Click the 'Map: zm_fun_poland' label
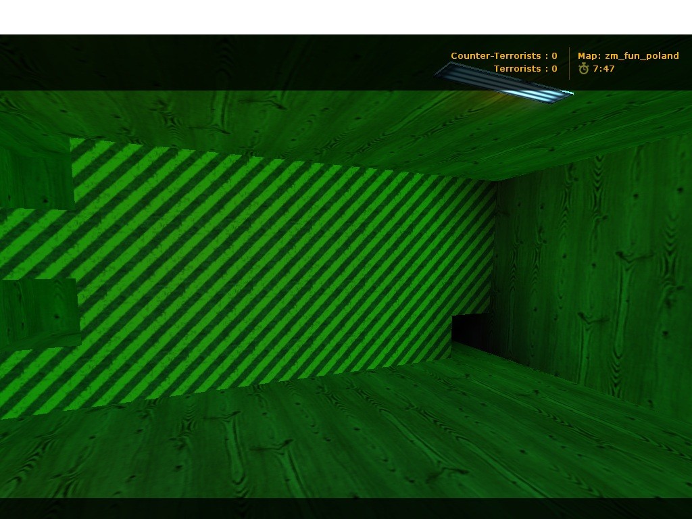This screenshot has width=692, height=519. (x=628, y=55)
